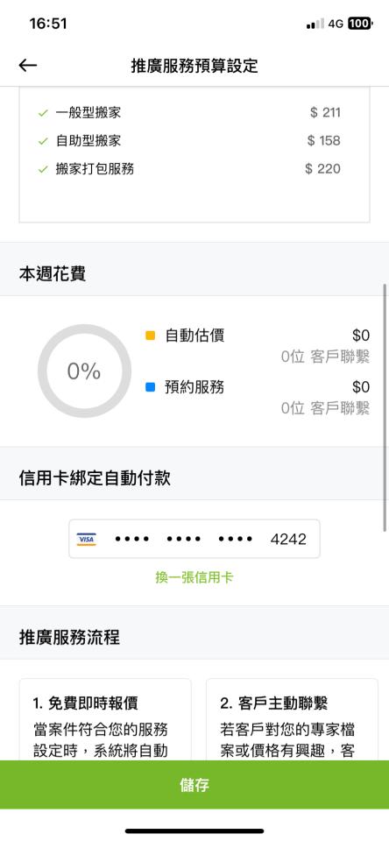Tap the back arrow icon
Screen dimensions: 389x841
[28, 66]
